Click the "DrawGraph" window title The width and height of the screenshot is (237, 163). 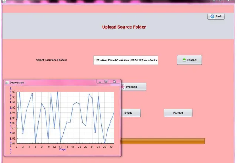17,83
